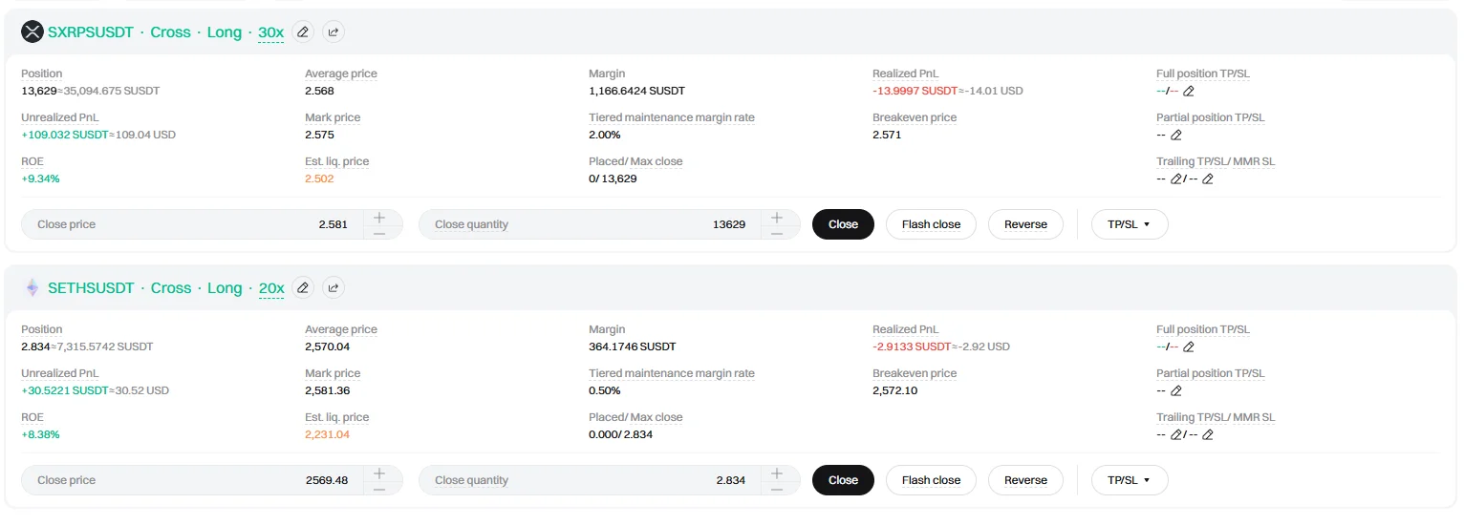Expand the TP/SL dropdown for SETHSUSDT
Viewport: 1464px width, 525px height.
pyautogui.click(x=1129, y=480)
